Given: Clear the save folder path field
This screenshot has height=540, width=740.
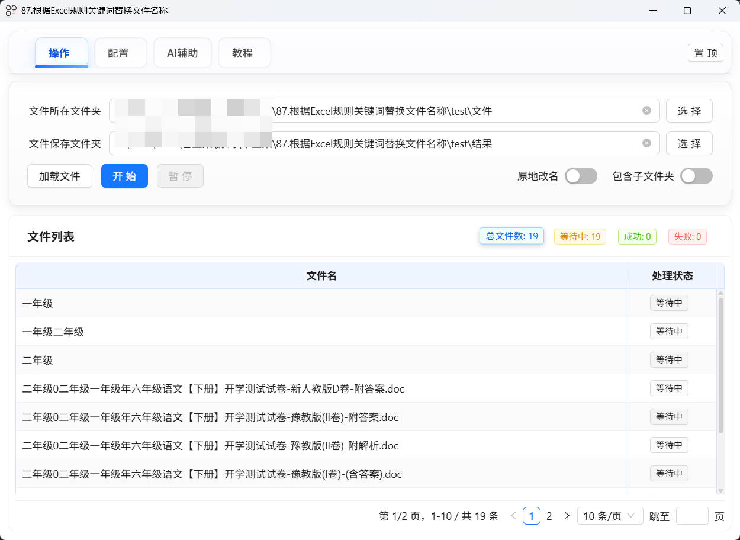Looking at the screenshot, I should tap(646, 143).
